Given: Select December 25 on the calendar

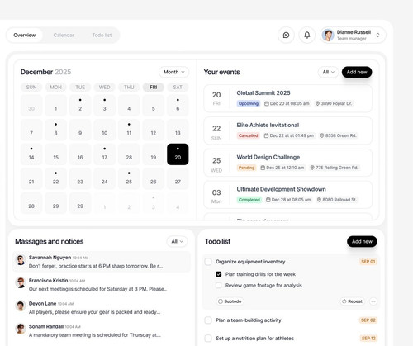Looking at the screenshot, I should click(129, 178).
